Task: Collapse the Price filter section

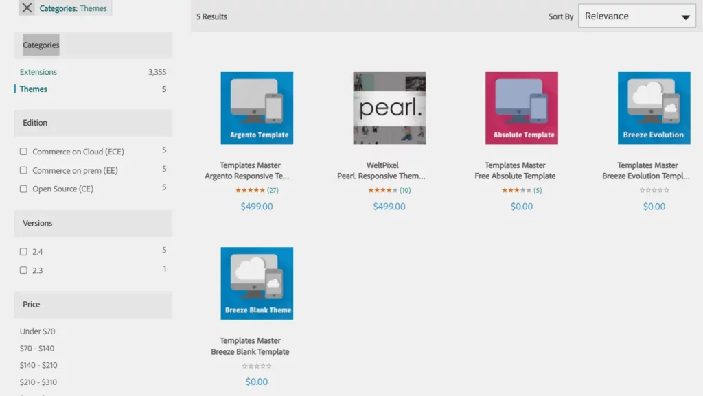Action: point(93,305)
